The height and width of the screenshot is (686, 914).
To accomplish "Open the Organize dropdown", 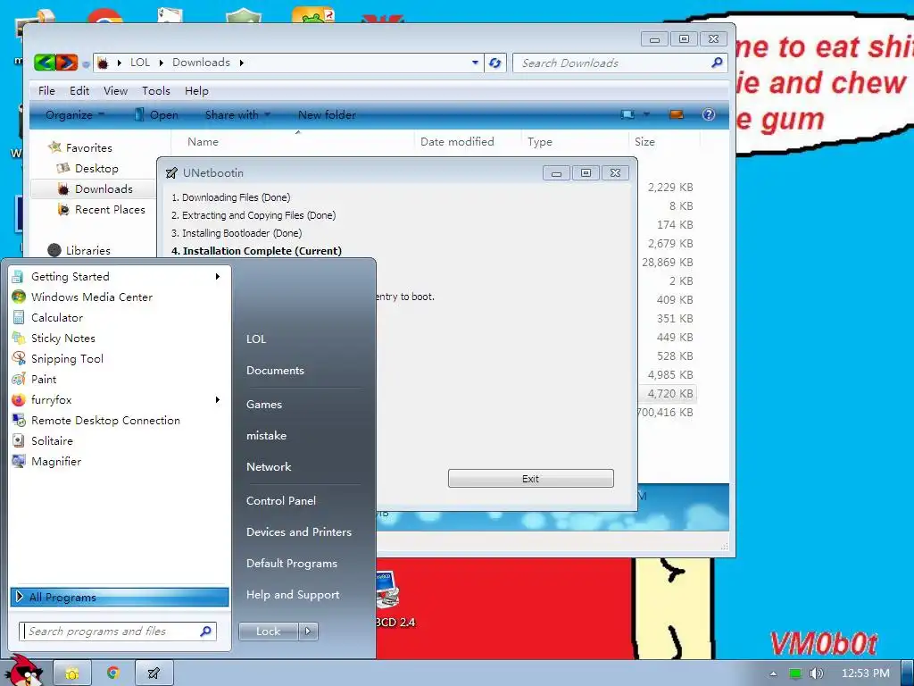I will pos(75,115).
